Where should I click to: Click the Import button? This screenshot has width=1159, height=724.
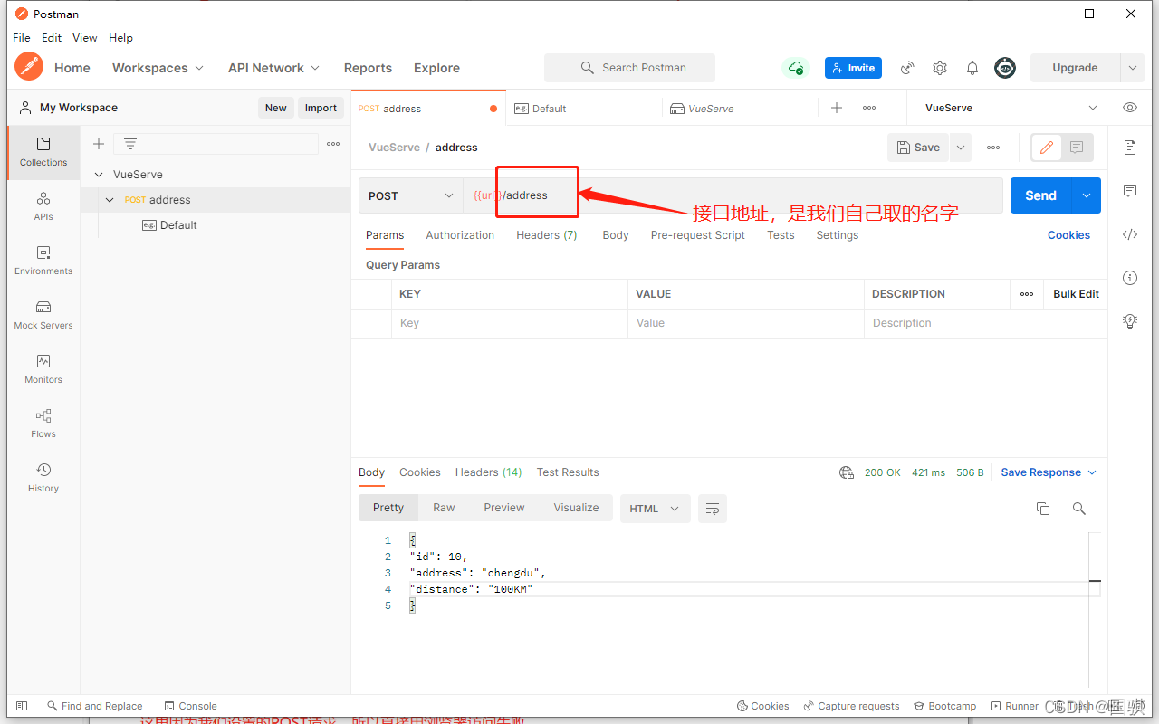[321, 108]
